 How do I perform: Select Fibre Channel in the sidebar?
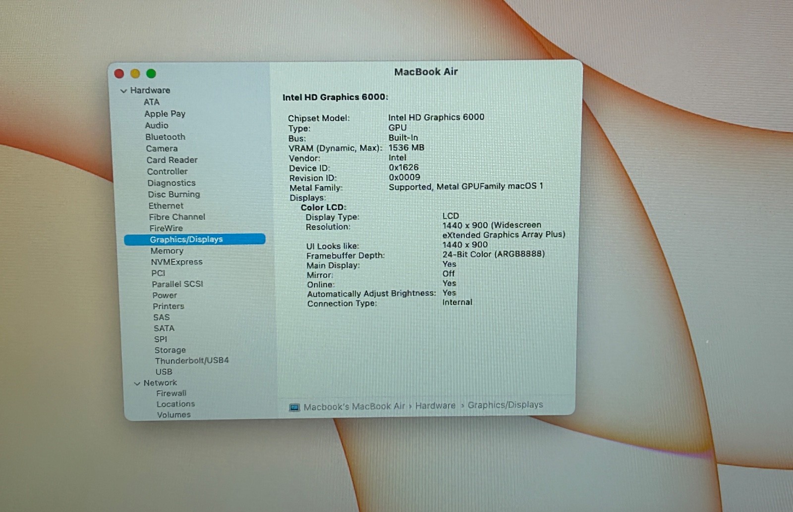pyautogui.click(x=177, y=217)
